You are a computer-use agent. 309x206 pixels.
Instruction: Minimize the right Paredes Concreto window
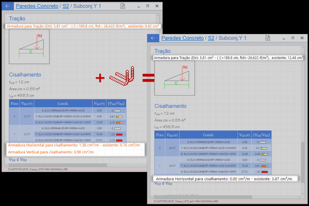coord(283,38)
